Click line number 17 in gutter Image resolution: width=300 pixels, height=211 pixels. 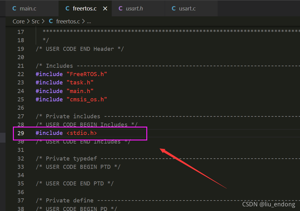click(21, 32)
